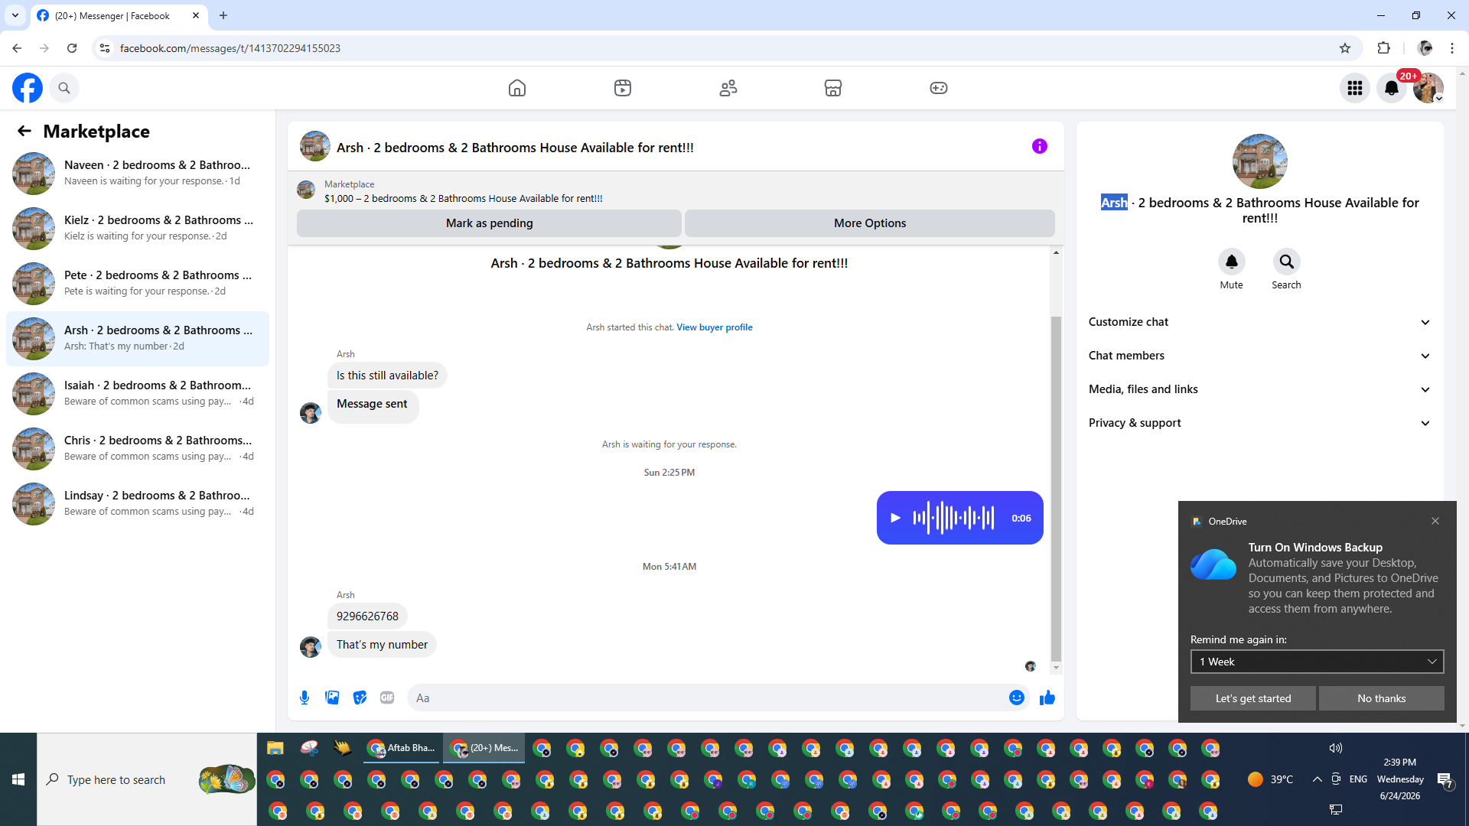Go back from Marketplace chats

[24, 131]
